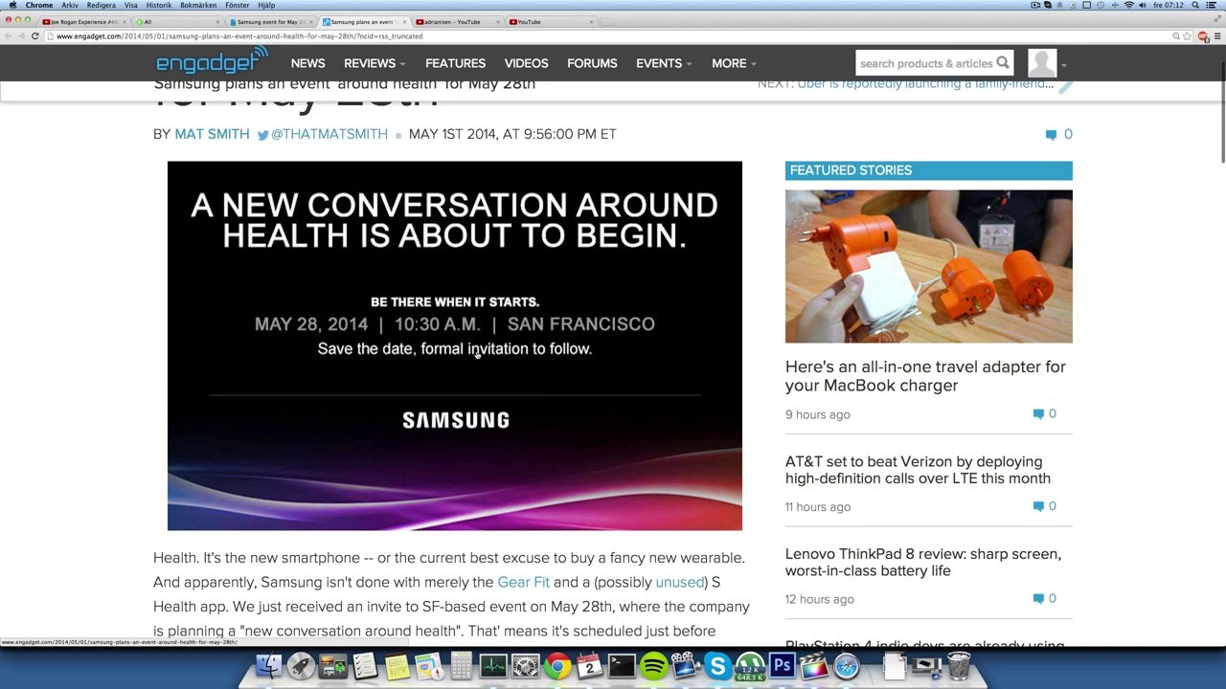Reload the page with the refresh button
The height and width of the screenshot is (689, 1226).
(35, 36)
